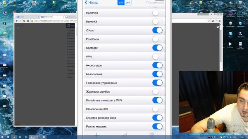Select the pro segment
Screen dimensions: 248x139
[x=128, y=2]
